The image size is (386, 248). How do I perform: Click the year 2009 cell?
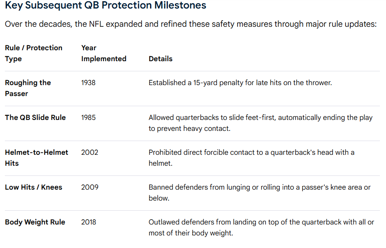point(90,187)
